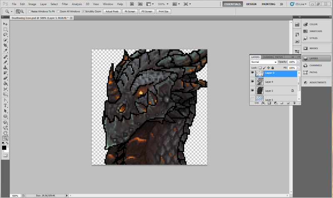Image resolution: width=333 pixels, height=198 pixels.
Task: Toggle lock position icon
Action: [268, 68]
